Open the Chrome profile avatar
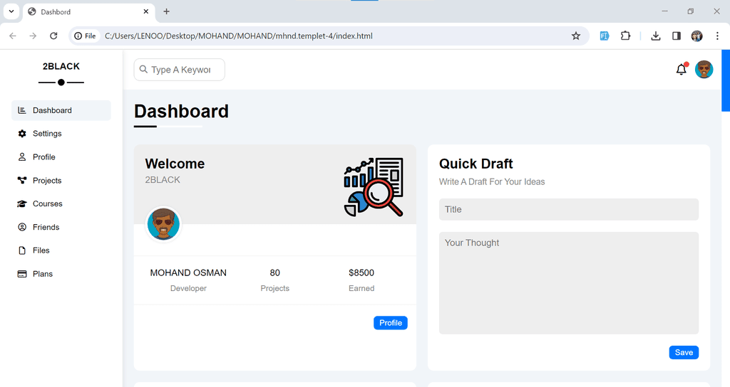 (x=697, y=36)
